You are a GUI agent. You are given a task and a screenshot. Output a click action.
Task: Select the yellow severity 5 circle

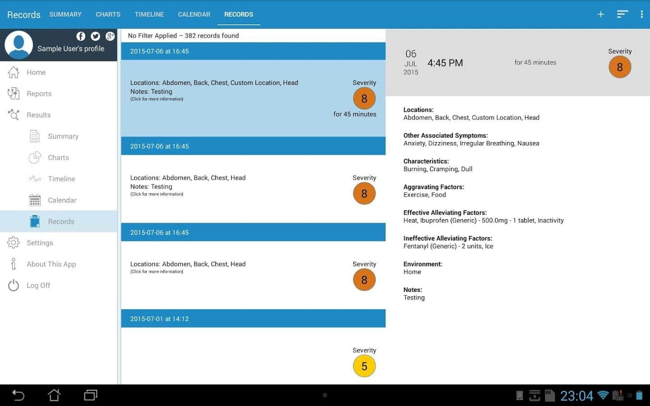click(364, 366)
